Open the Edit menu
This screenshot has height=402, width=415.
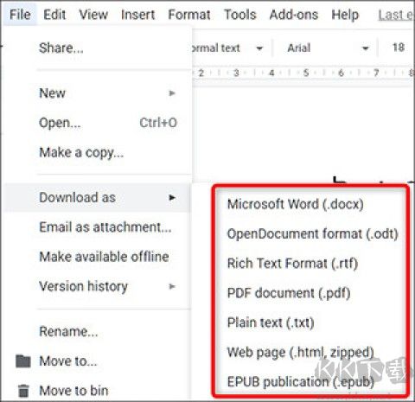54,15
